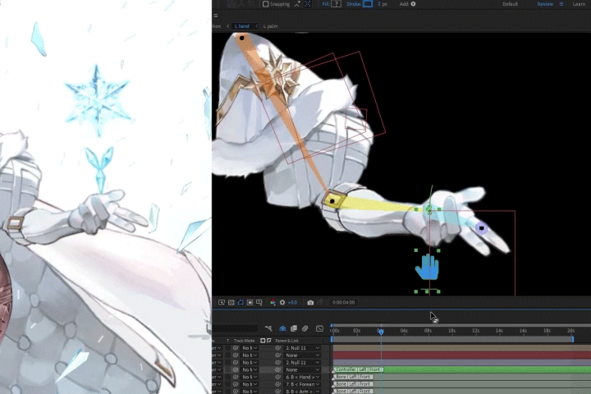Click the time navigator bar above ruler
The width and height of the screenshot is (591, 394).
(460, 324)
